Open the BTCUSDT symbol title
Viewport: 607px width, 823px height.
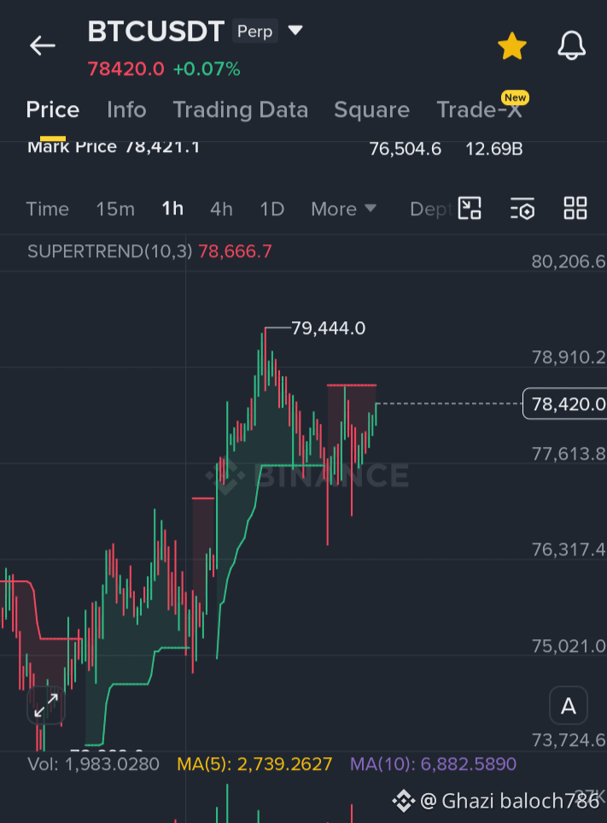pos(155,32)
